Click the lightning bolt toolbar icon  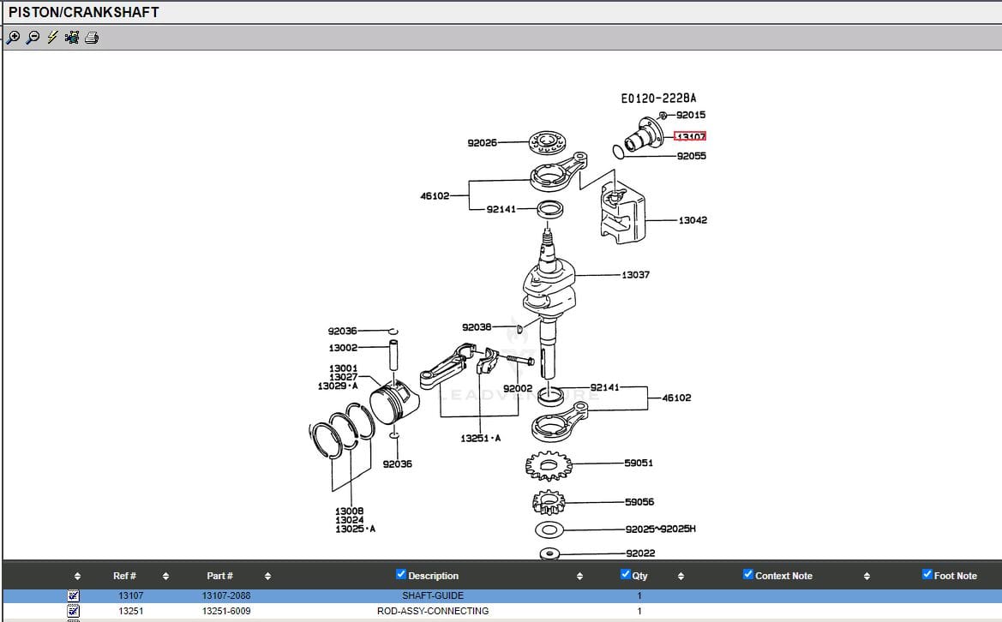[52, 38]
